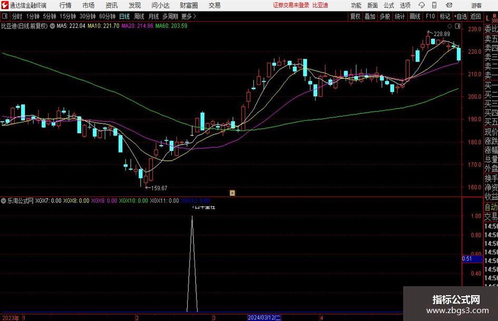Viewport: 498px width, 321px height.
Task: Switch to the 分时 chart tab
Action: [x=17, y=16]
